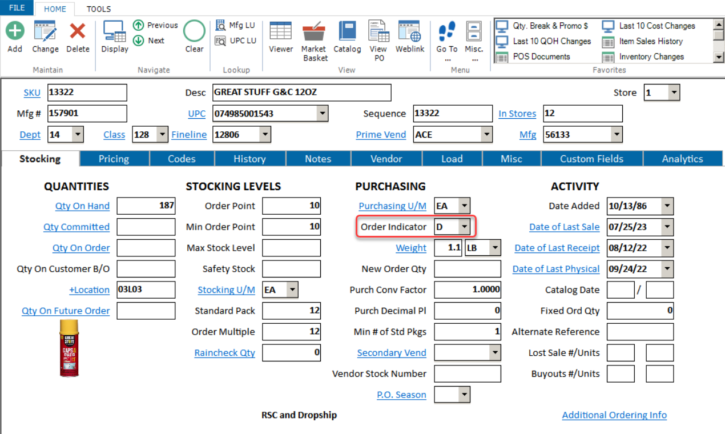This screenshot has width=725, height=434.
Task: Open the Custom Fields tab
Action: [592, 159]
